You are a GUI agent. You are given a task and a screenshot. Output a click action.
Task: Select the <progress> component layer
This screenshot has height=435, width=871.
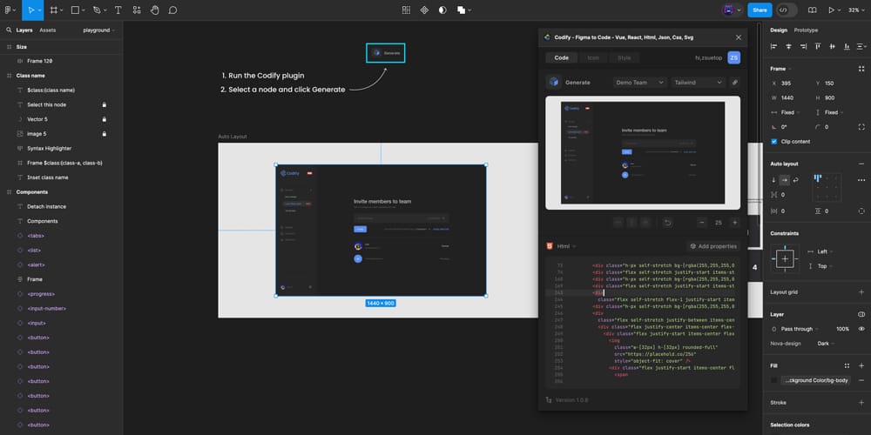(41, 294)
